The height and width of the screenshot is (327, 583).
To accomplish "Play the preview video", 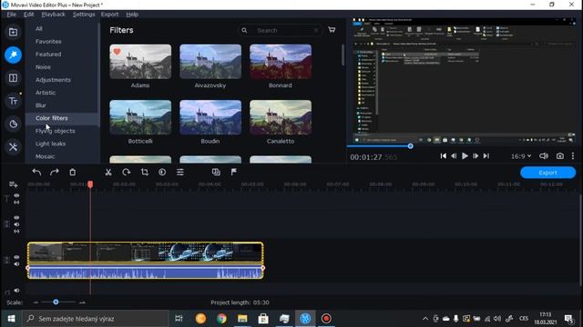I will (x=465, y=156).
